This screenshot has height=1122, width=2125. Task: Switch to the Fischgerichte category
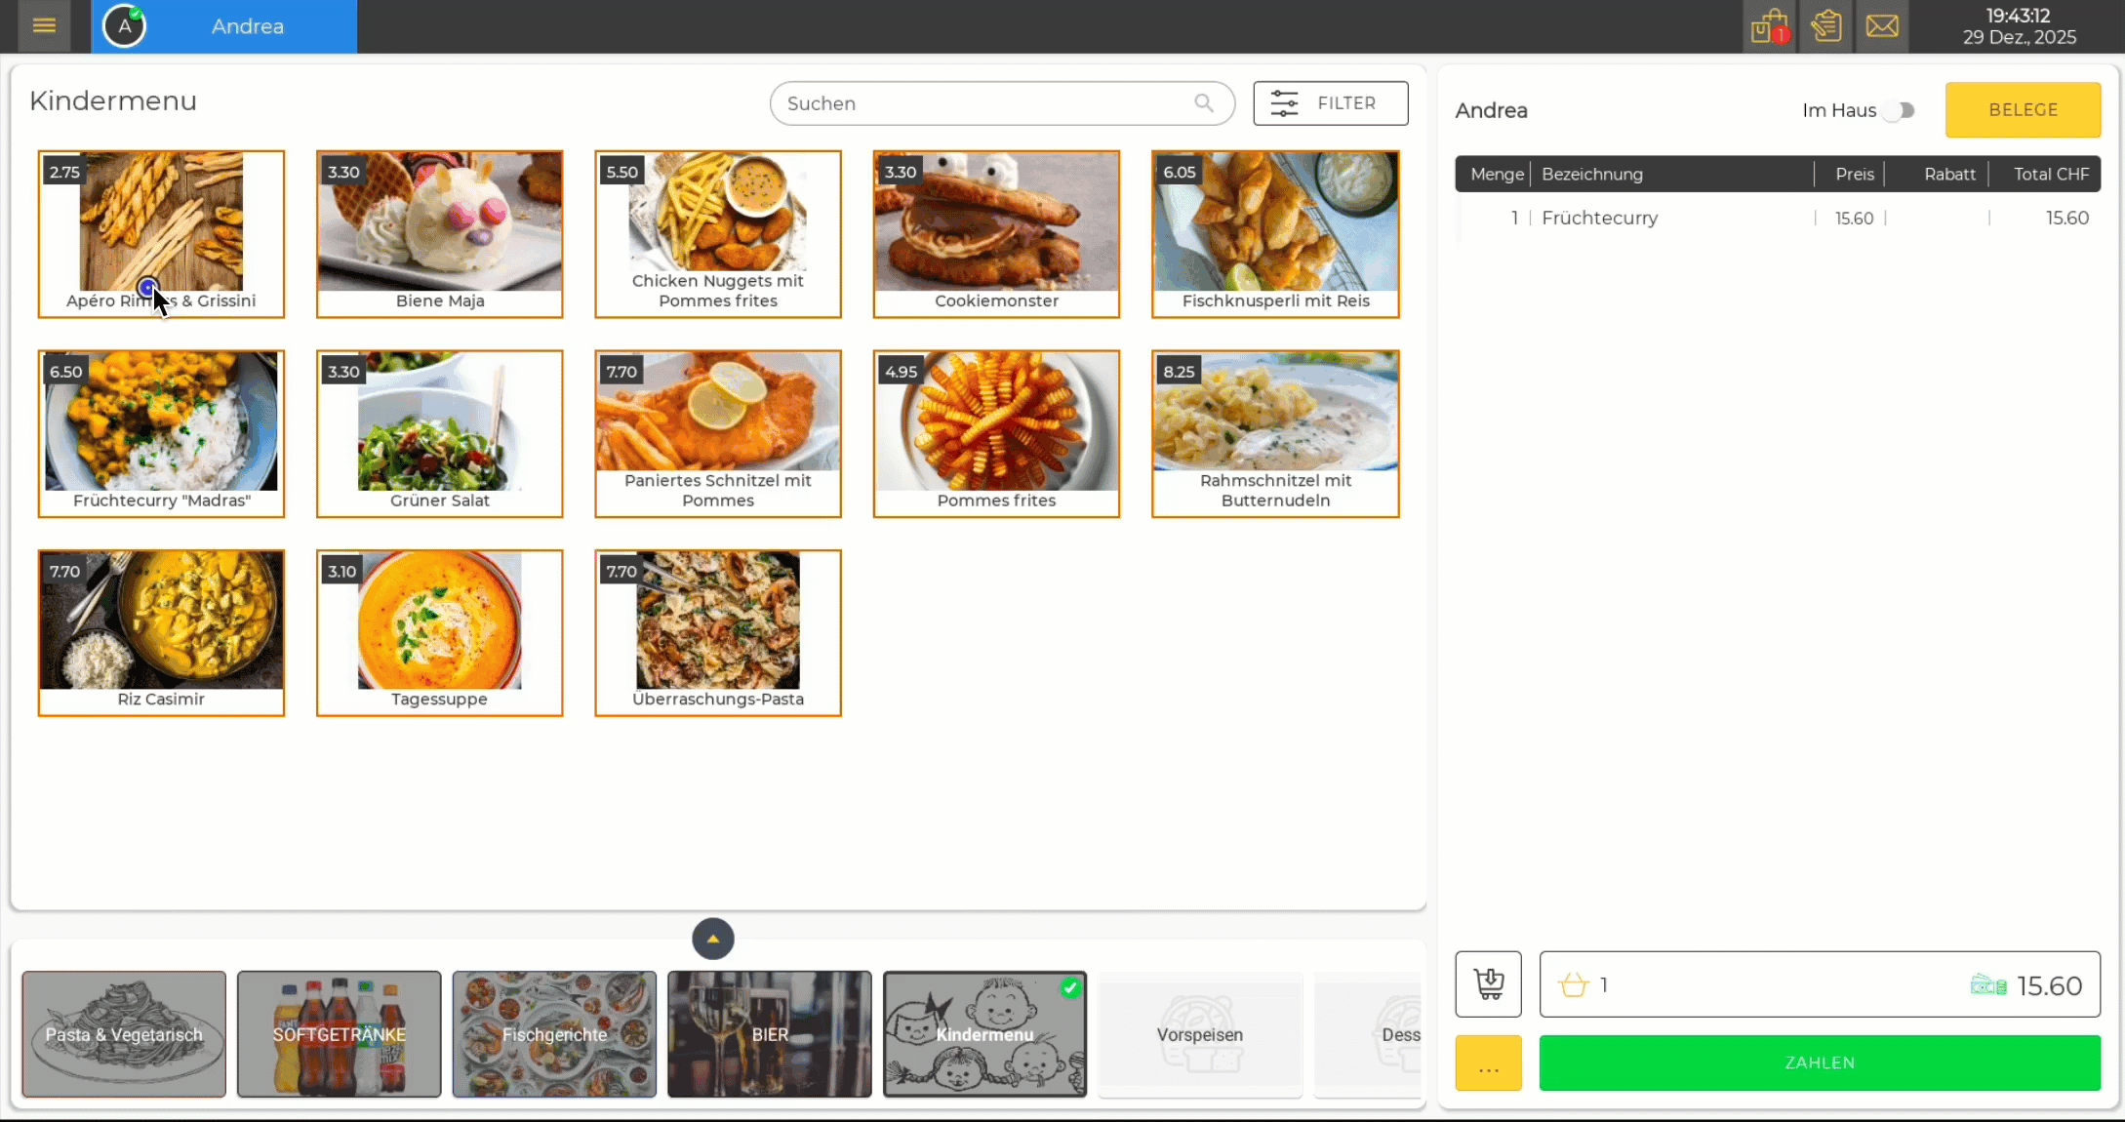coord(554,1034)
